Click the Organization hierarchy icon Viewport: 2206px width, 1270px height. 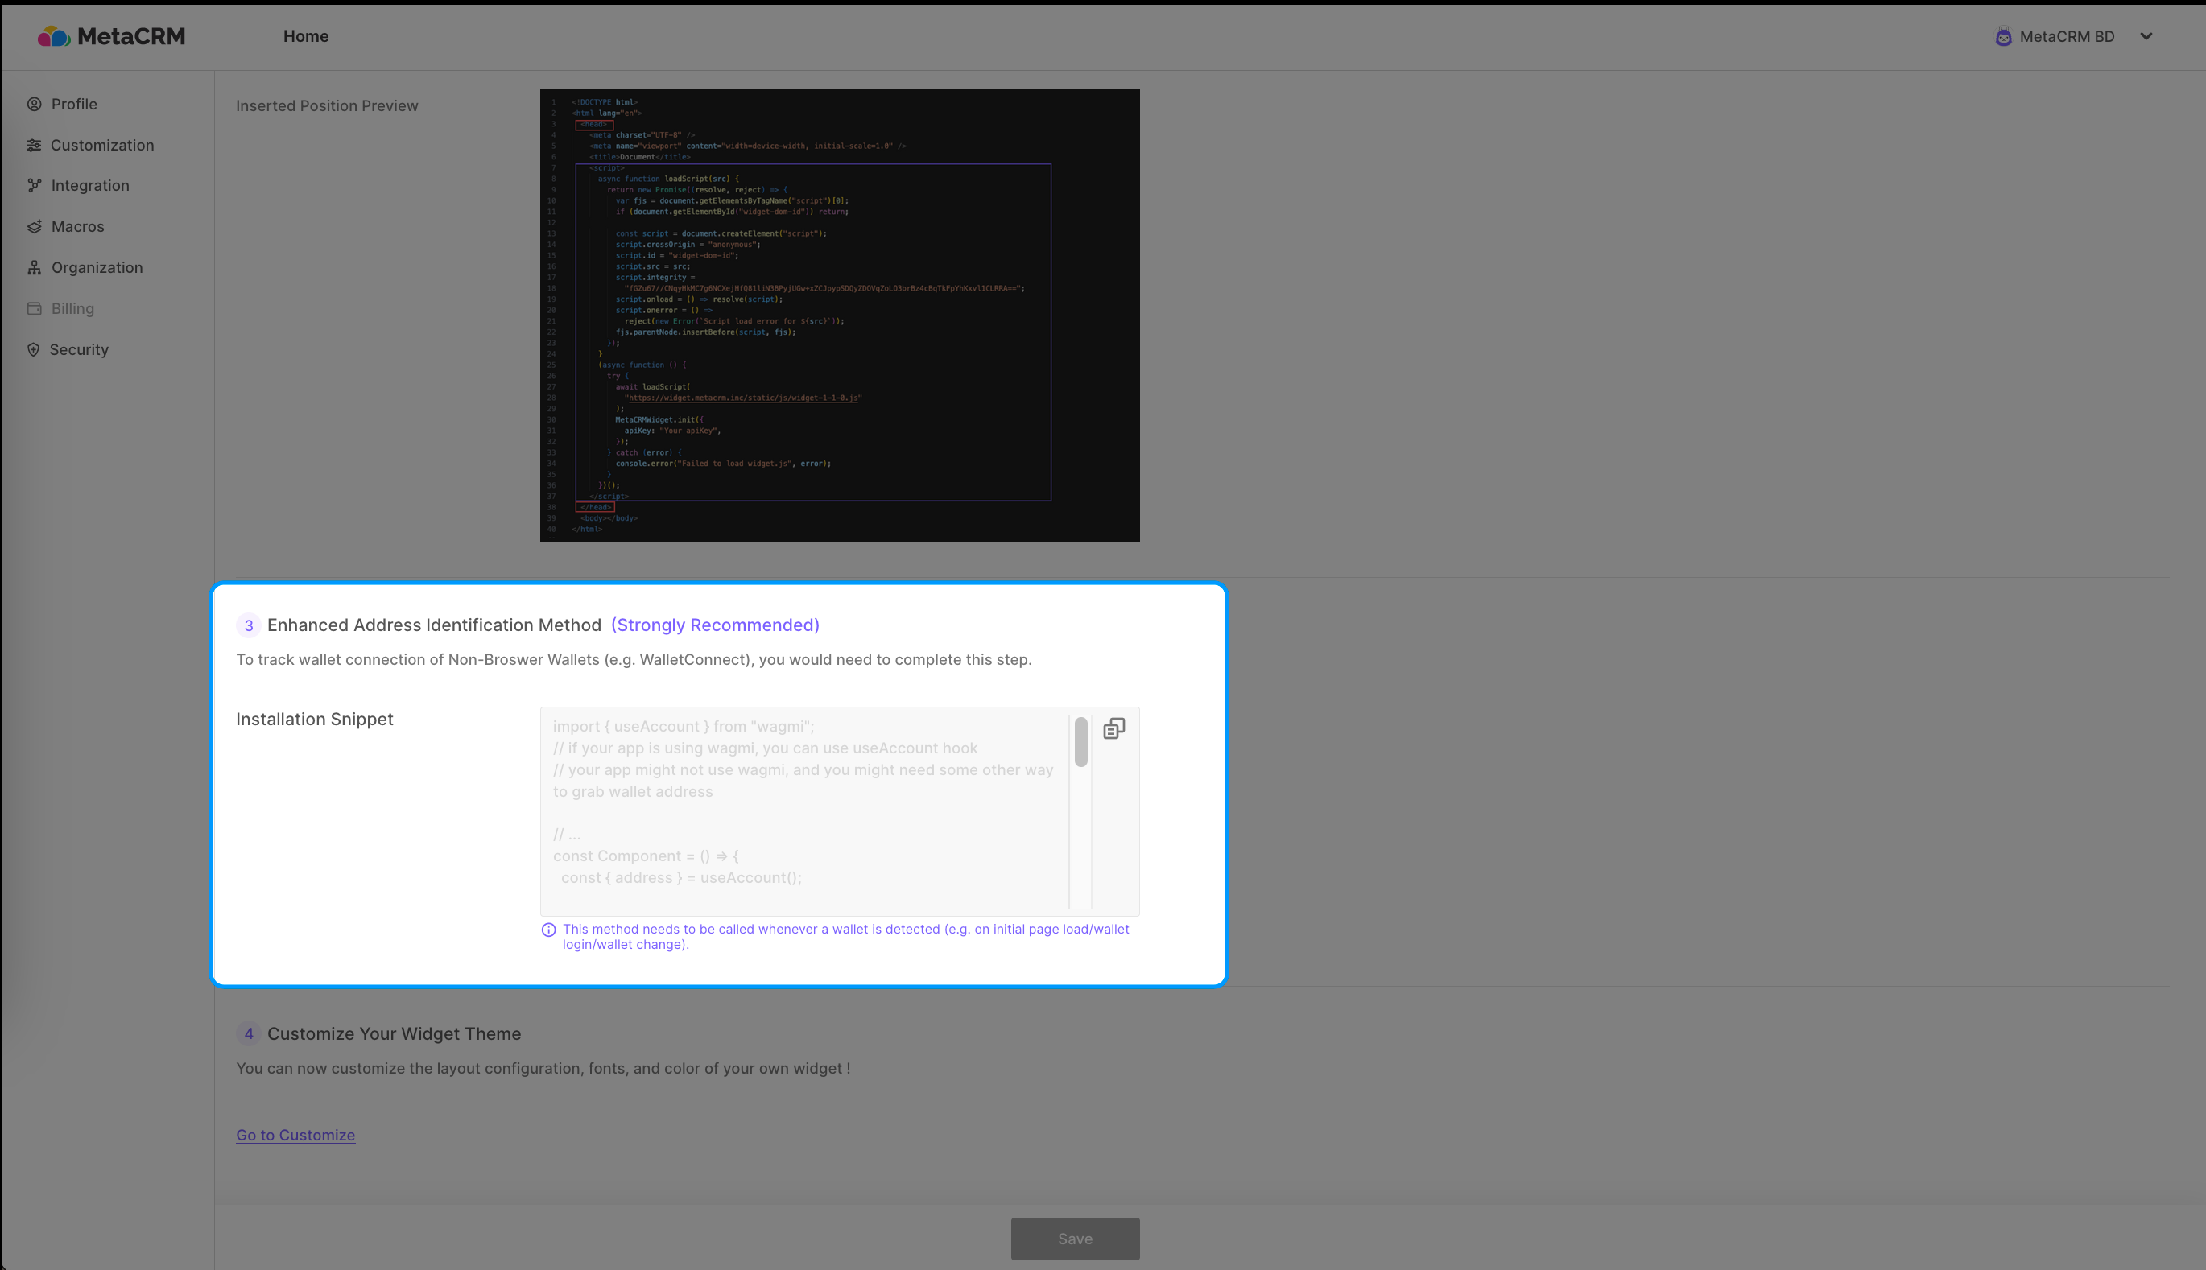coord(34,267)
